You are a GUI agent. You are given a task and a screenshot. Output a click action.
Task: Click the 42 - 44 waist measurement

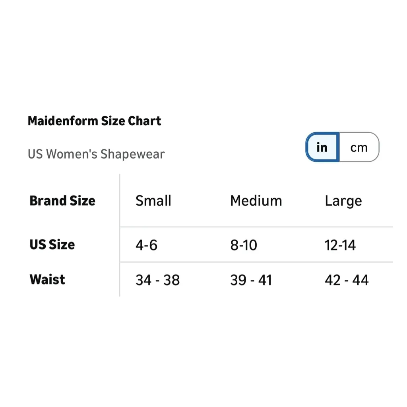347,280
